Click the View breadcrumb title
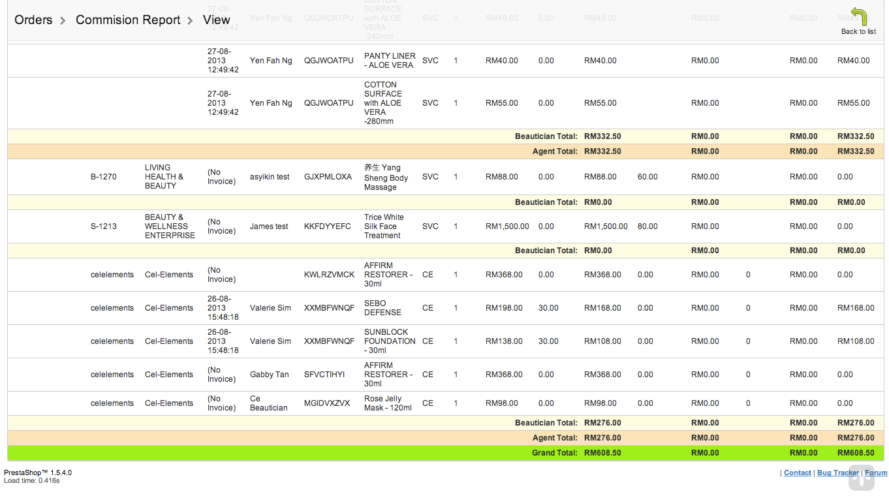889x496 pixels. (x=216, y=20)
